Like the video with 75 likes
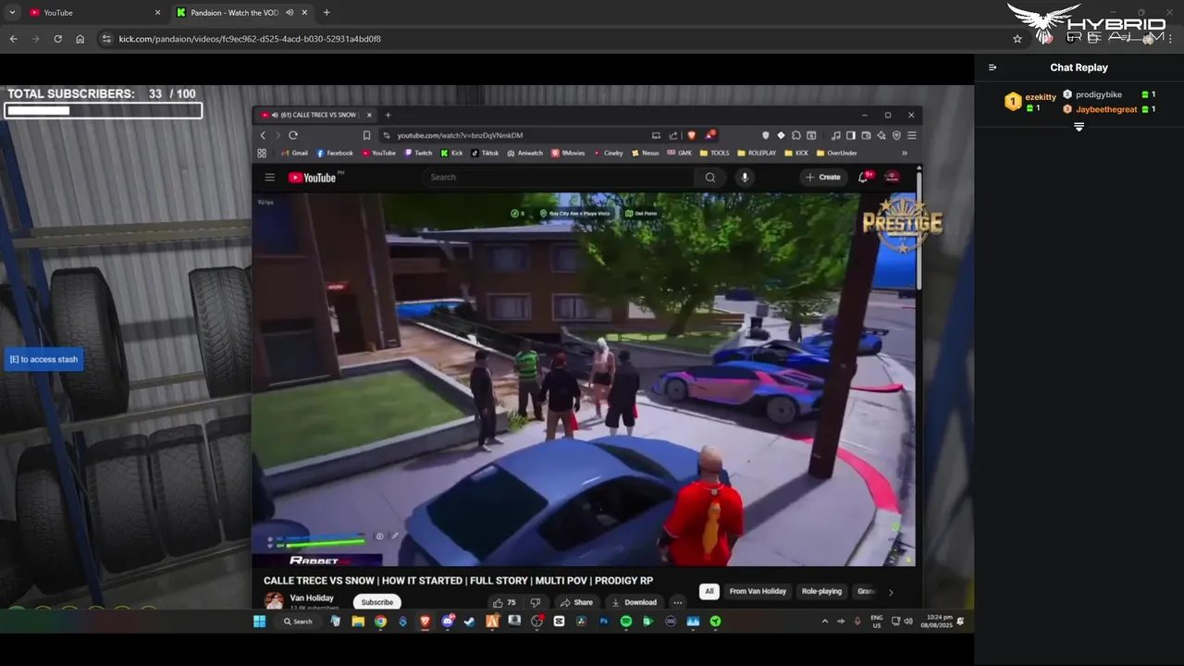 pos(505,602)
